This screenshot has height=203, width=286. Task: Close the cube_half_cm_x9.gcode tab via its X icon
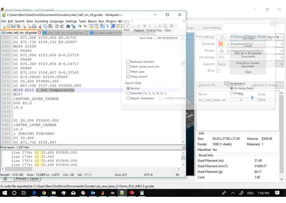pos(40,32)
